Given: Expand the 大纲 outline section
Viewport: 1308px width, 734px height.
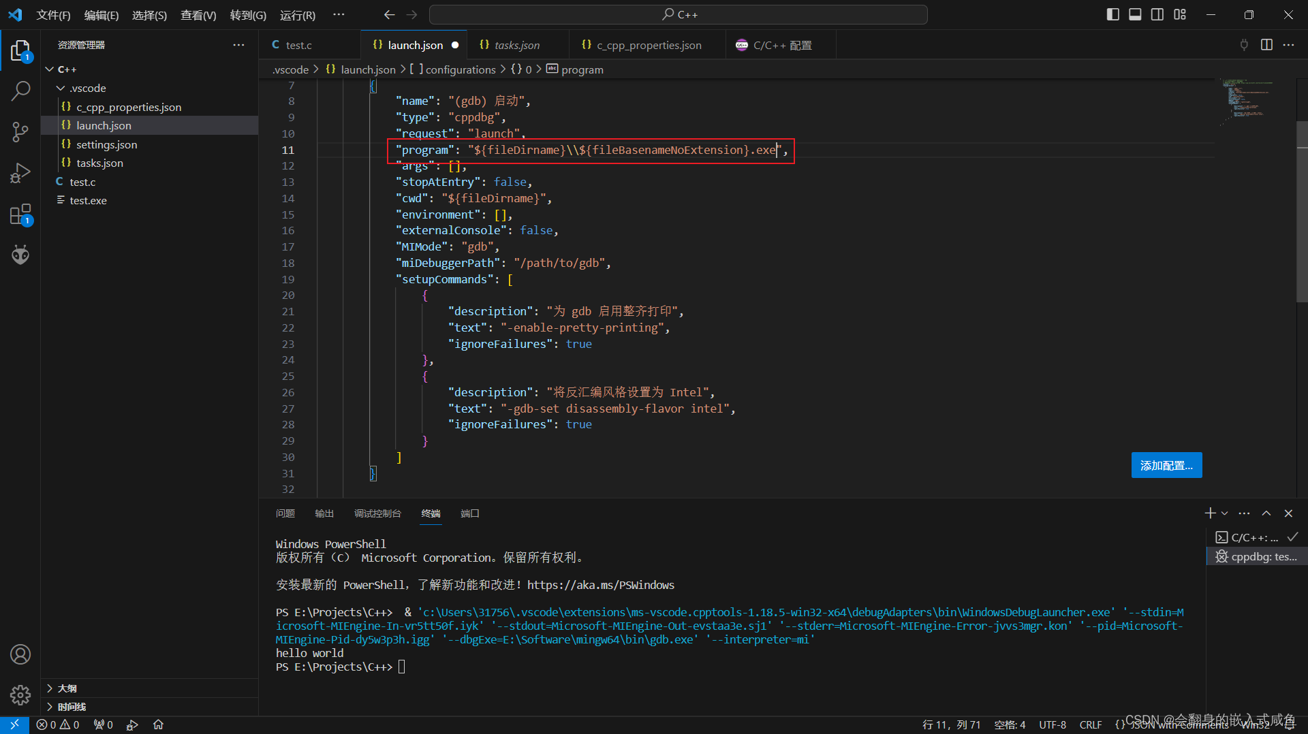Looking at the screenshot, I should pyautogui.click(x=149, y=688).
